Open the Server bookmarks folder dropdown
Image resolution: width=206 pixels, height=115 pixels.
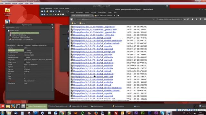pos(83,23)
